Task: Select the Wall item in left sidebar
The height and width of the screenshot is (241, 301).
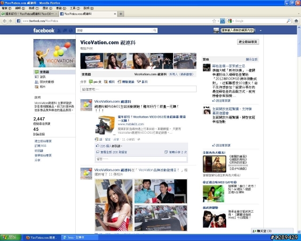Action: (55, 72)
